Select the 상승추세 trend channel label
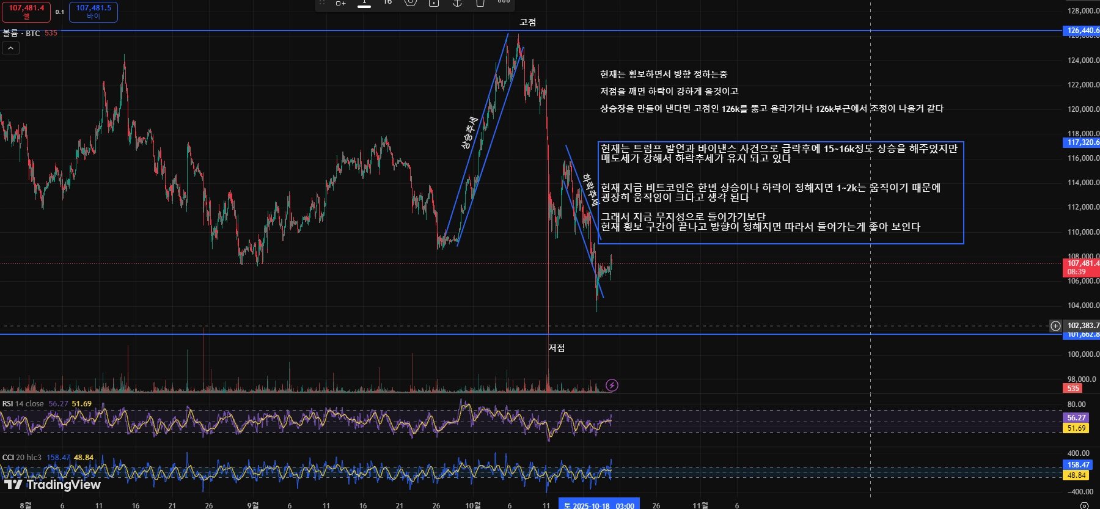The height and width of the screenshot is (509, 1100). 469,133
